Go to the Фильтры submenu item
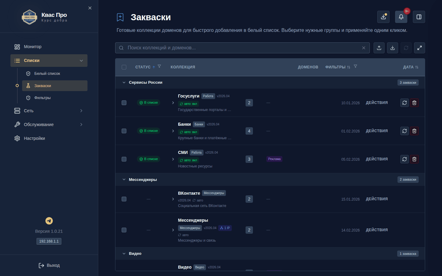This screenshot has height=276, width=442. tap(55, 98)
